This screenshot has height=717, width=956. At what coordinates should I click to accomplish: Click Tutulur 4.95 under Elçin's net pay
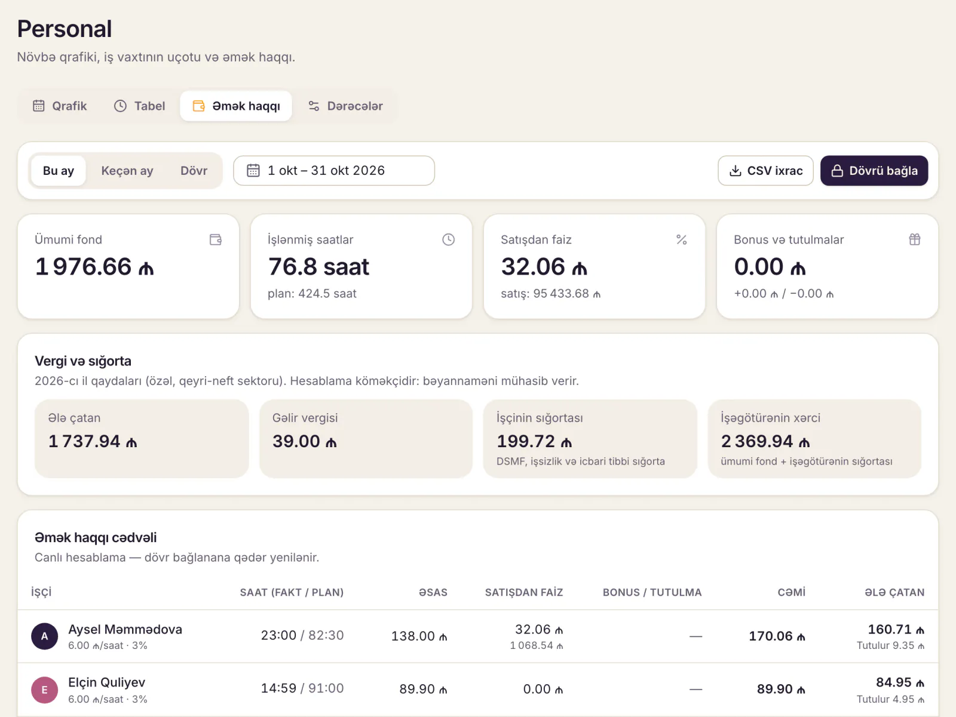890,699
